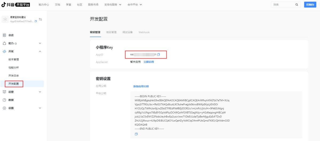Click the search magnifier icon
Image resolution: width=320 pixels, height=141 pixels.
pos(297,5)
